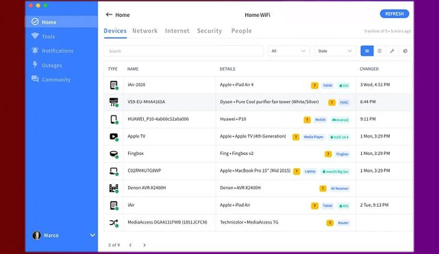The width and height of the screenshot is (439, 254).
Task: Click the HUAWEI_P10 mobile type icon
Action: pyautogui.click(x=113, y=120)
